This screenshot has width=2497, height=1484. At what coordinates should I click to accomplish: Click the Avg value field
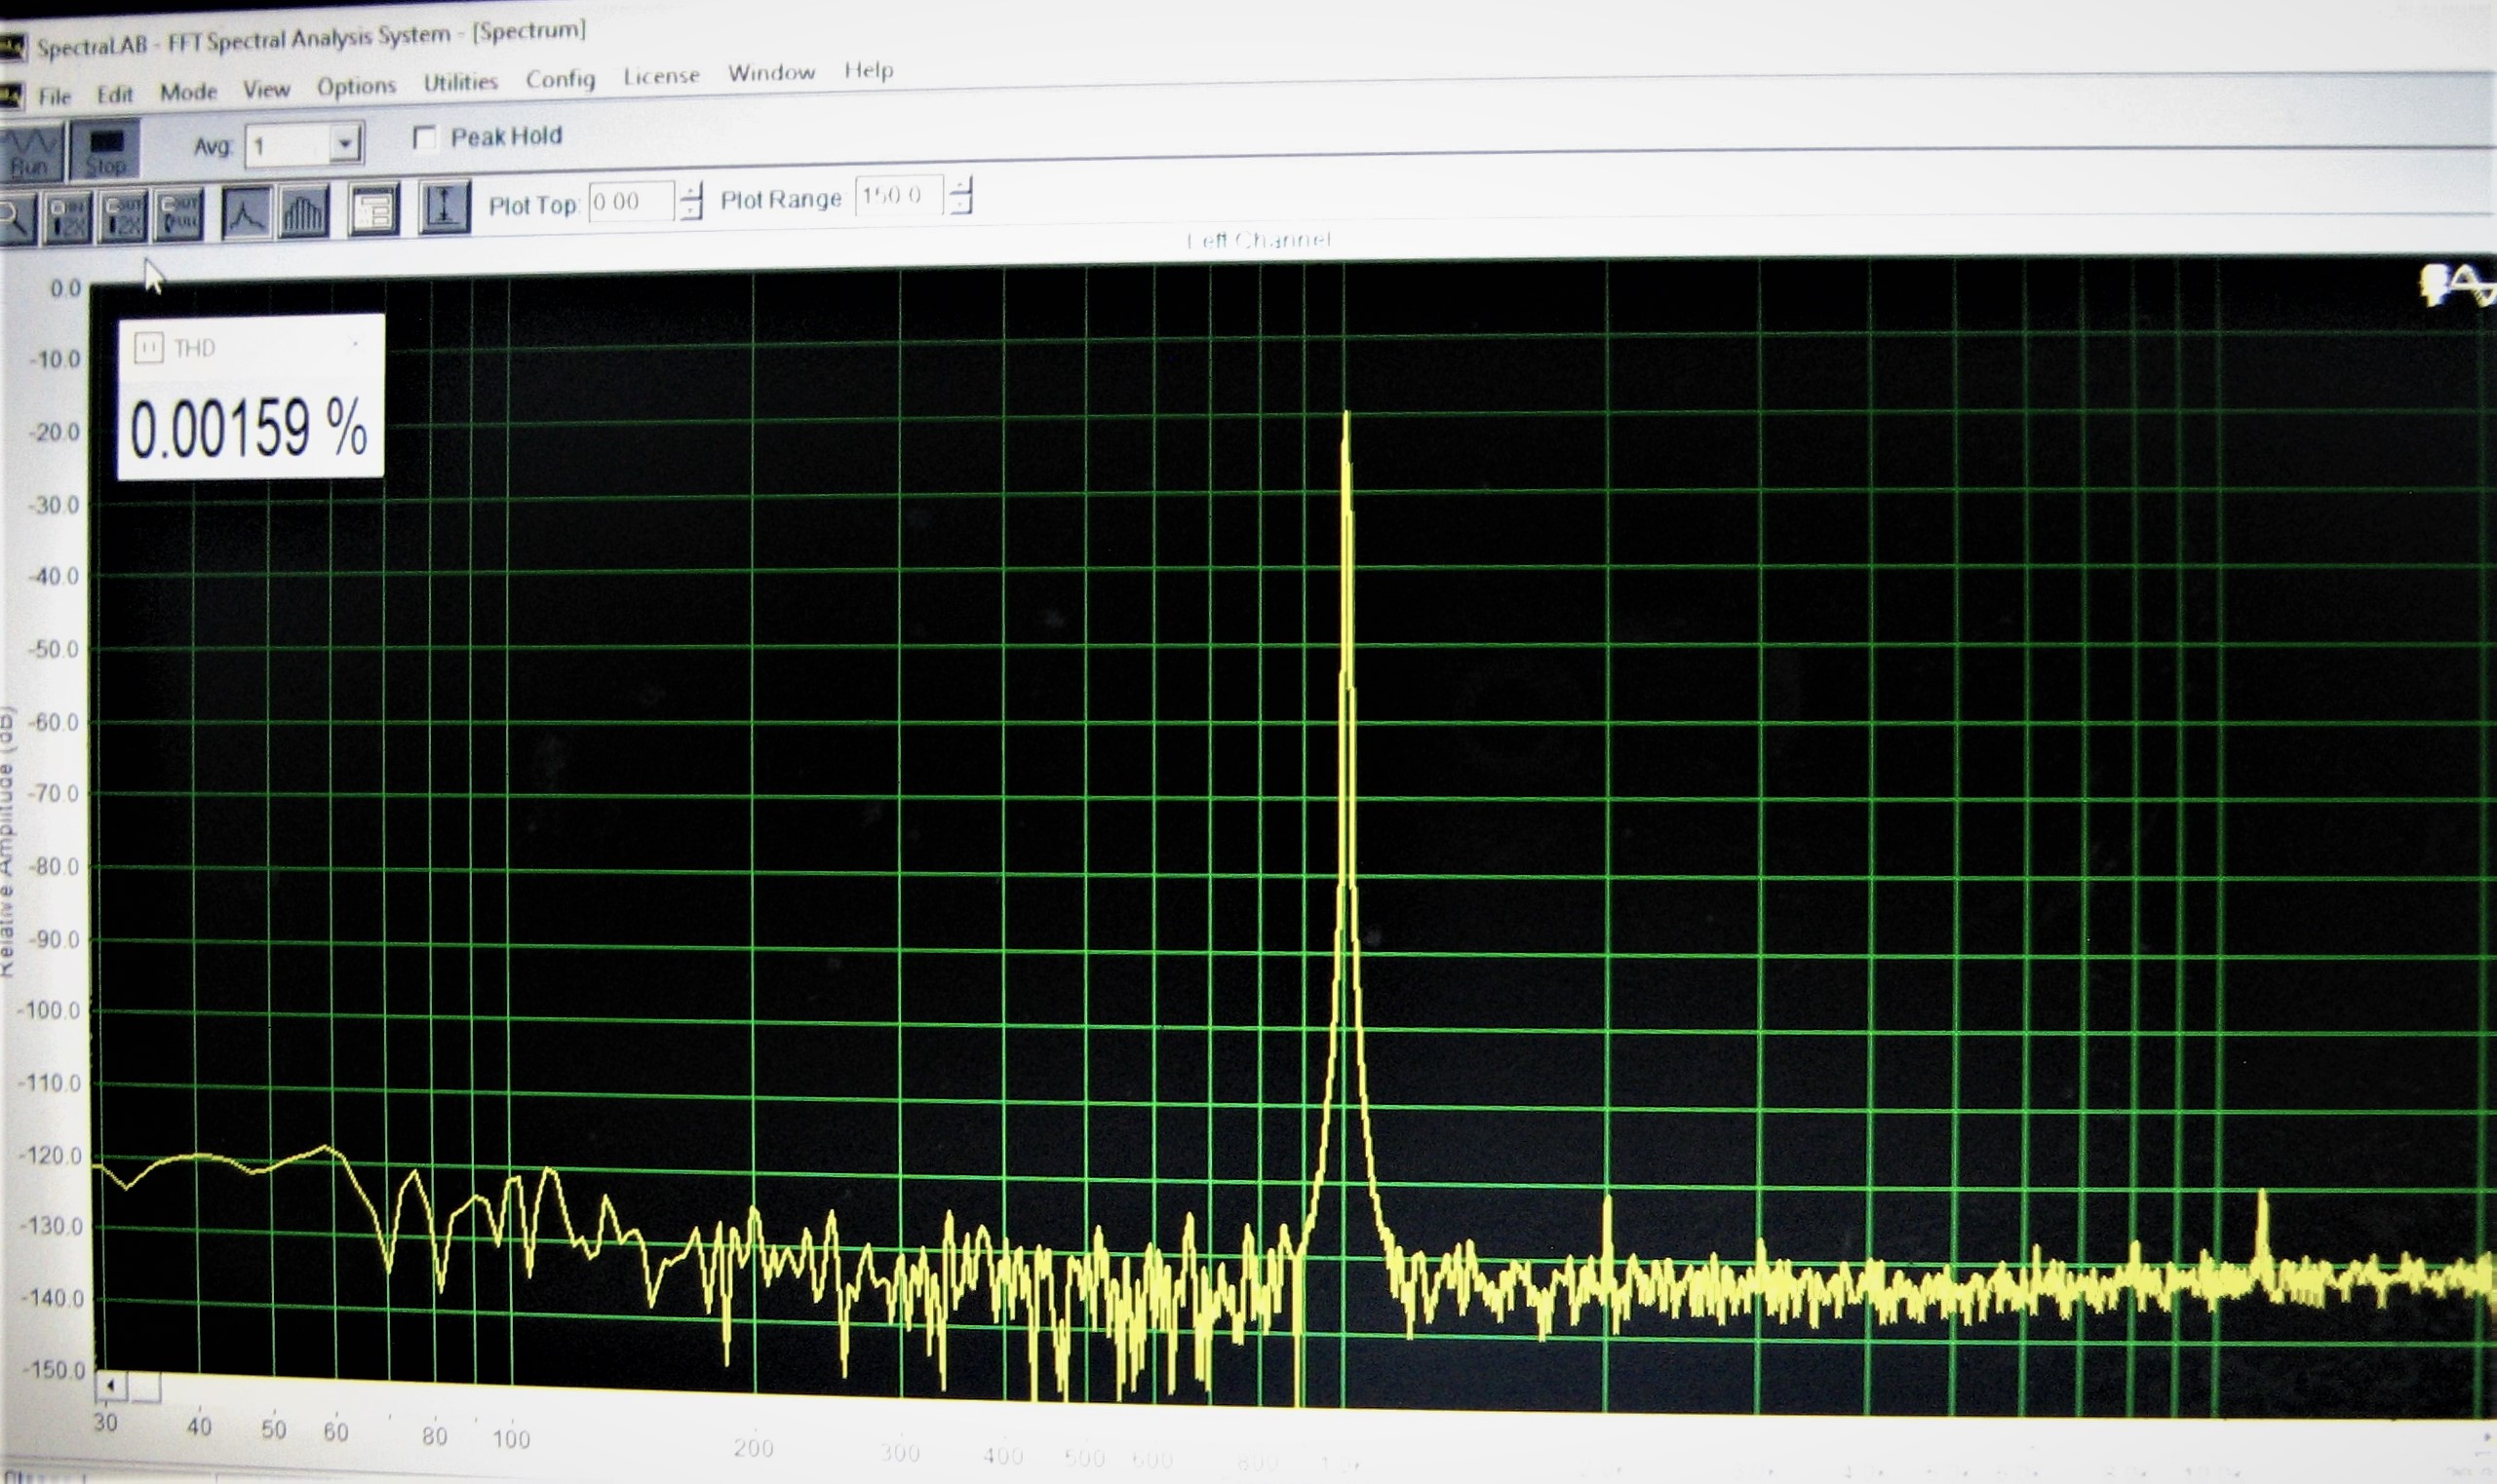pyautogui.click(x=289, y=146)
